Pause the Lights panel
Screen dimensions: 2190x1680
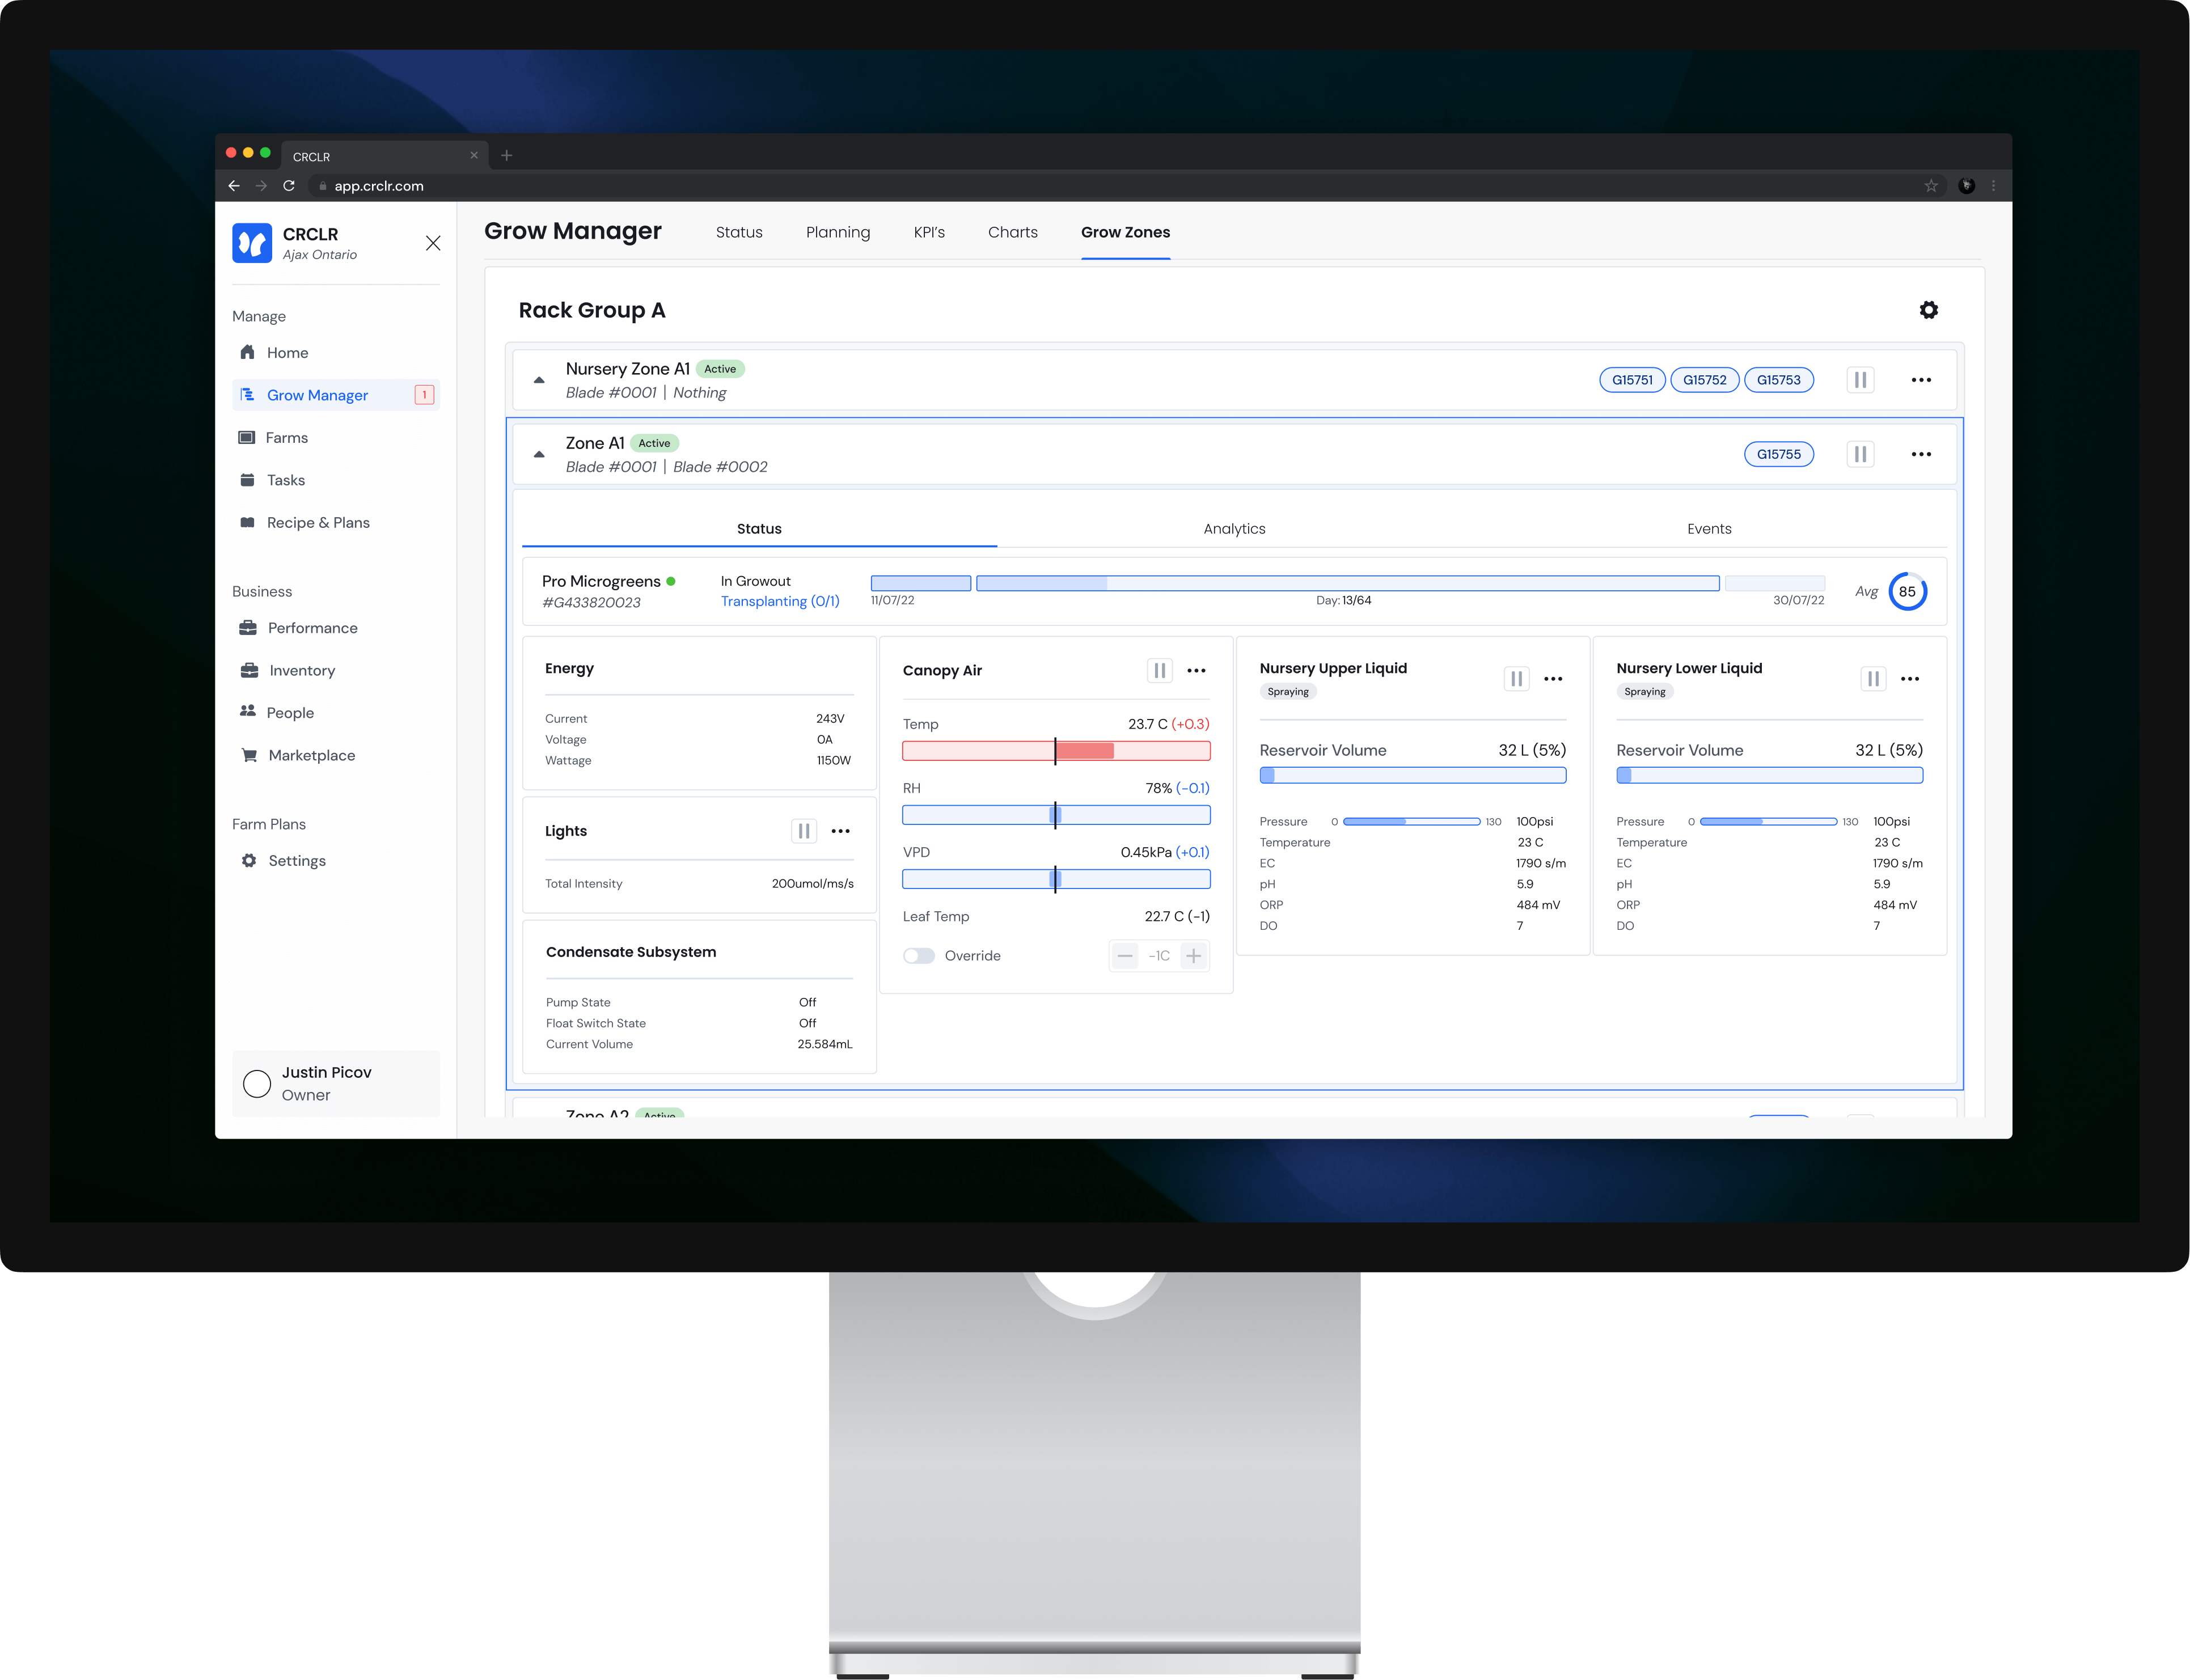pyautogui.click(x=803, y=831)
